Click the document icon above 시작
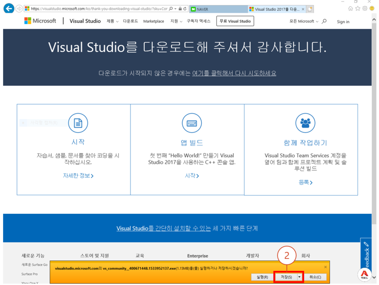The height and width of the screenshot is (285, 379). point(78,123)
